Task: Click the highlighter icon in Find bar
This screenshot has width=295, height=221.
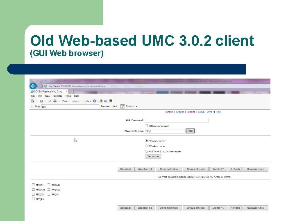Action: 123,106
